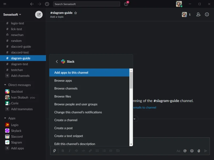Open the compose new message button

(39, 15)
